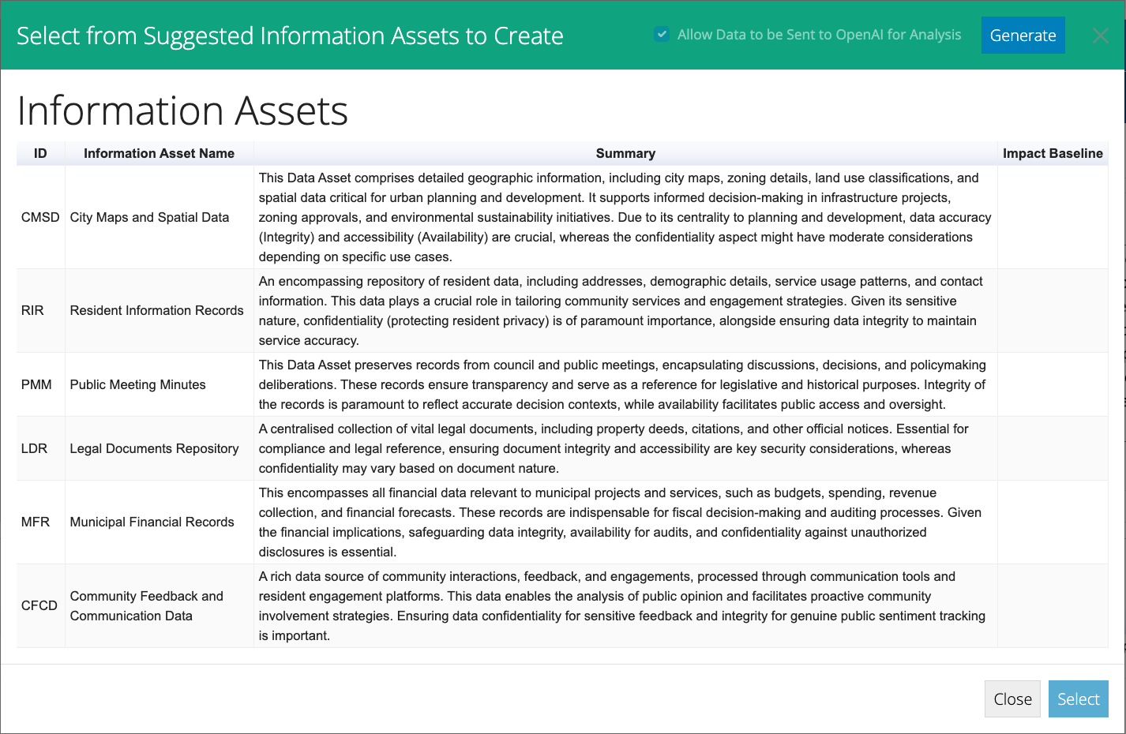1126x734 pixels.
Task: Click the ID column header
Action: [x=40, y=153]
